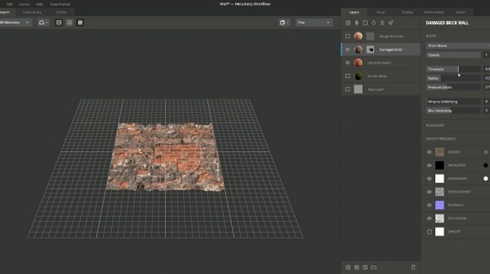Switch to the Export tab

coord(460,12)
